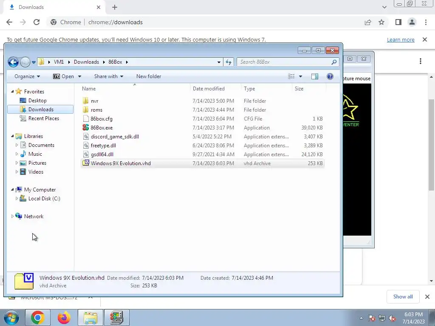The image size is (435, 326).
Task: Click Chrome share page icon
Action: (x=368, y=22)
